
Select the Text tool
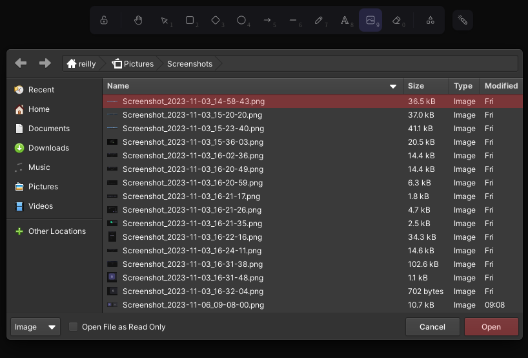[x=345, y=20]
